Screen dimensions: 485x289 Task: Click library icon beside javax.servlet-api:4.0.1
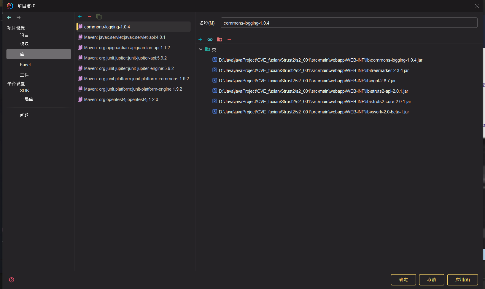(80, 37)
